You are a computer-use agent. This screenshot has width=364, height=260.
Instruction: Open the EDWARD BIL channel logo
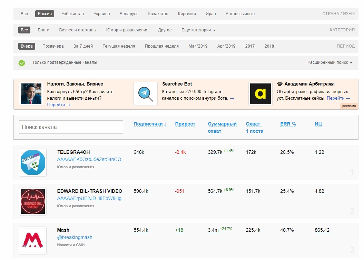(33, 201)
